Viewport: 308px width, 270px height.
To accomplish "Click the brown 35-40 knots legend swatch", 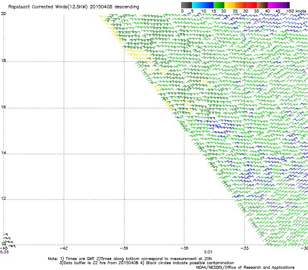I will [262, 5].
